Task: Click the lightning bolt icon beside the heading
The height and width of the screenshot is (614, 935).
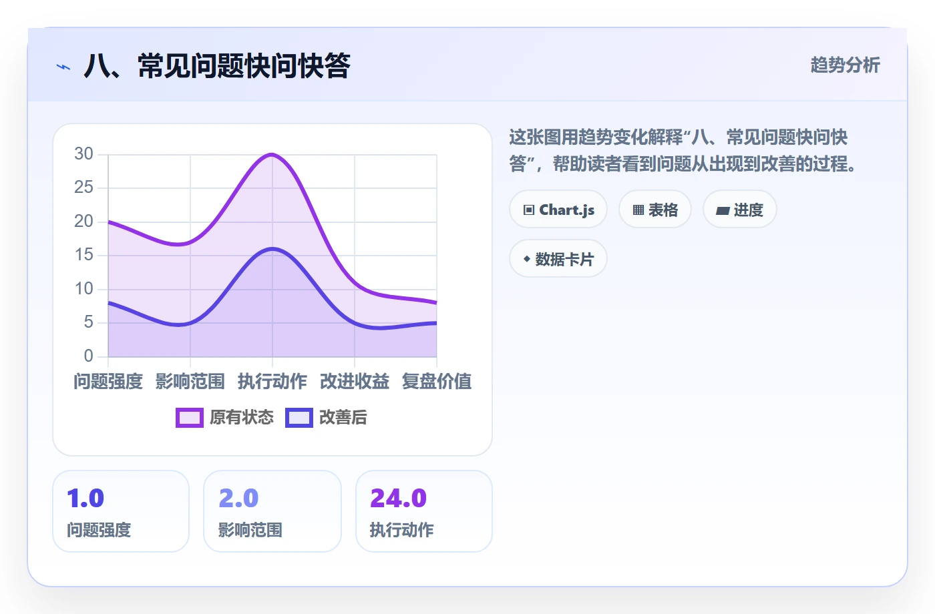Action: point(63,67)
